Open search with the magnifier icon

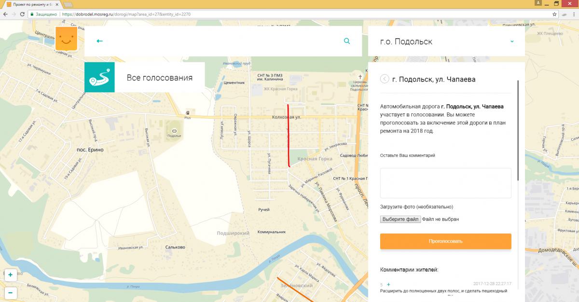[x=347, y=41]
